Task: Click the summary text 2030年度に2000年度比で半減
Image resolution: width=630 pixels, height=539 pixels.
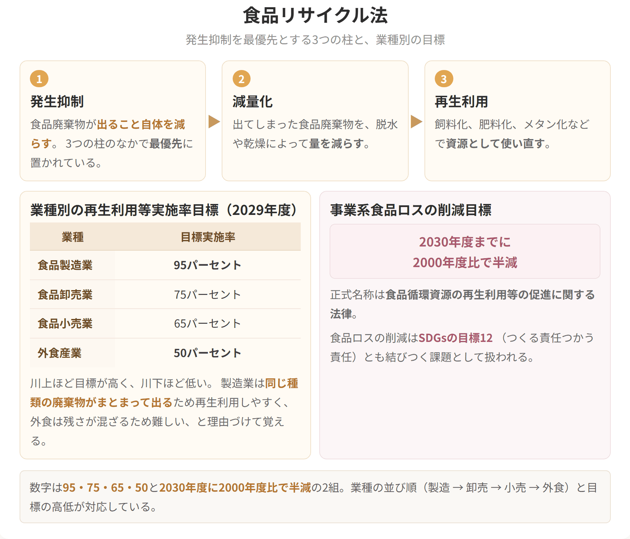Action: click(235, 488)
